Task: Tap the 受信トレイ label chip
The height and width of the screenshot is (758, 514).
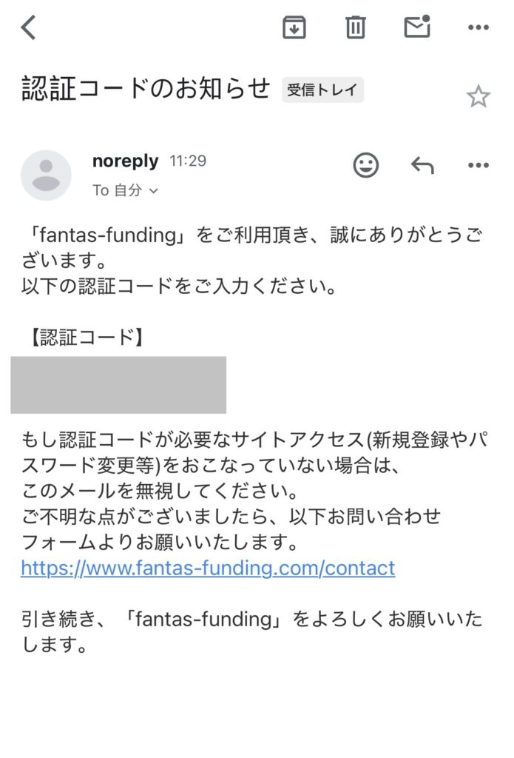Action: [x=322, y=90]
